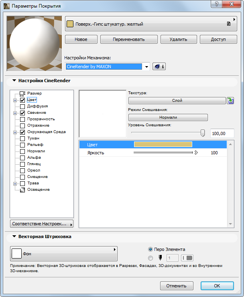The width and height of the screenshot is (244, 297).
Task: Click the parameters list scroll up arrow
Action: [x=230, y=145]
